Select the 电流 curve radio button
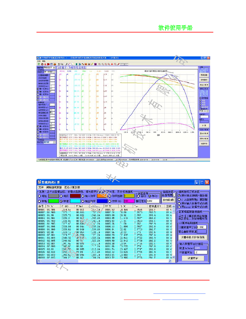This screenshot has width=246, height=319. pyautogui.click(x=61, y=196)
